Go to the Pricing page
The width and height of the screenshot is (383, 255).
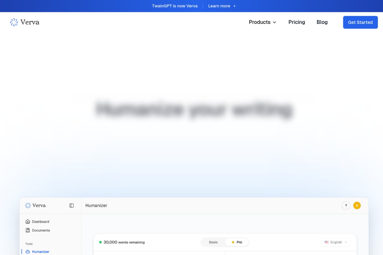[297, 22]
